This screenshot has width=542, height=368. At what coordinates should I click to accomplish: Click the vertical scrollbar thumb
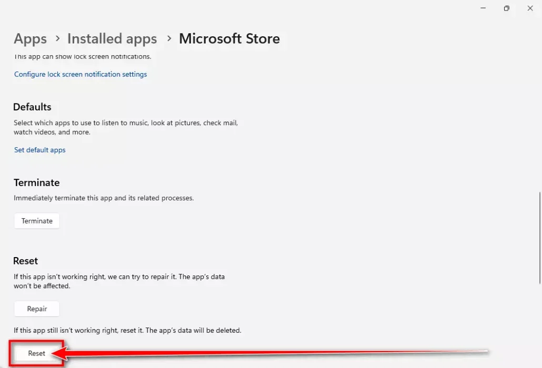[540, 238]
